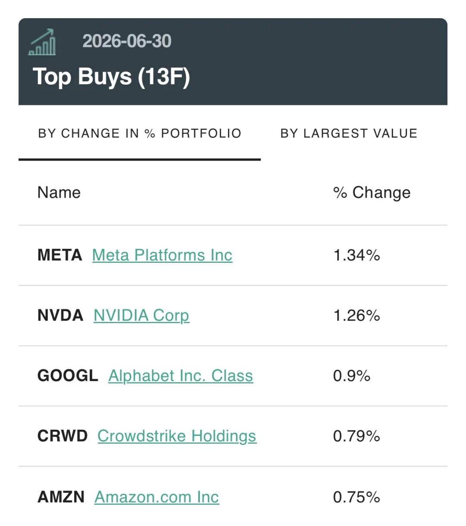Click the Top Buys (13F) heading

pos(111,77)
